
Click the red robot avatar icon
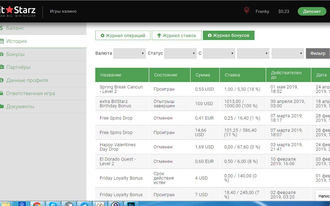click(246, 10)
